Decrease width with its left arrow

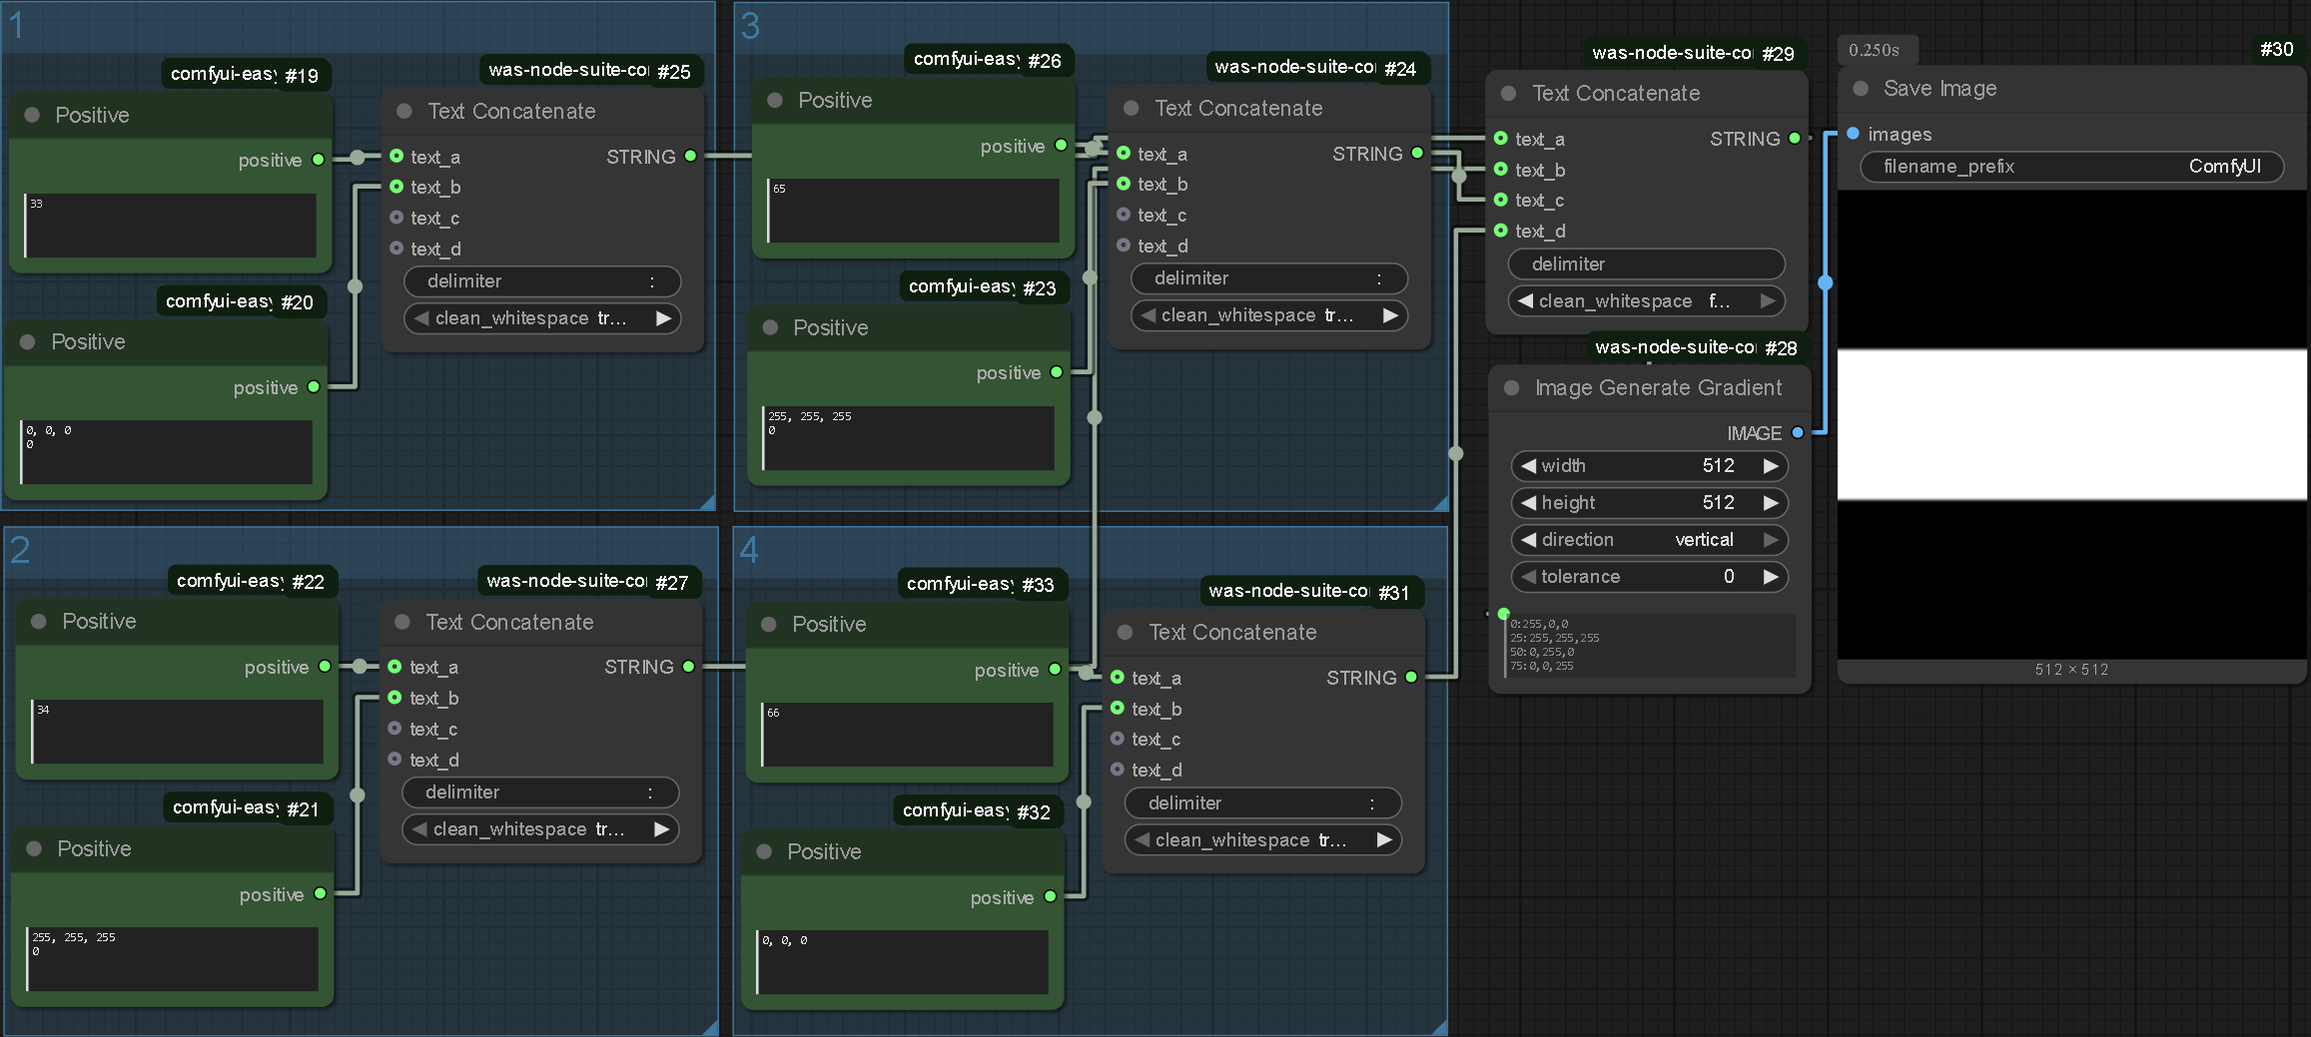coord(1528,466)
